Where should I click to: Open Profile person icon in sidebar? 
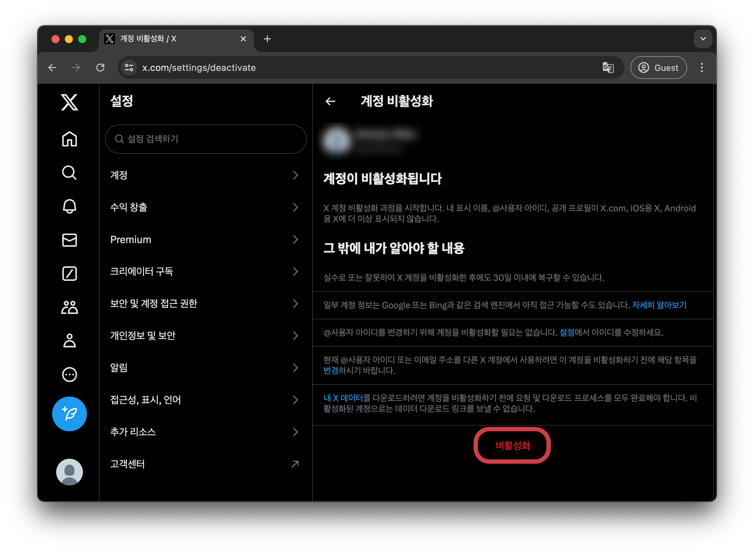(x=70, y=341)
